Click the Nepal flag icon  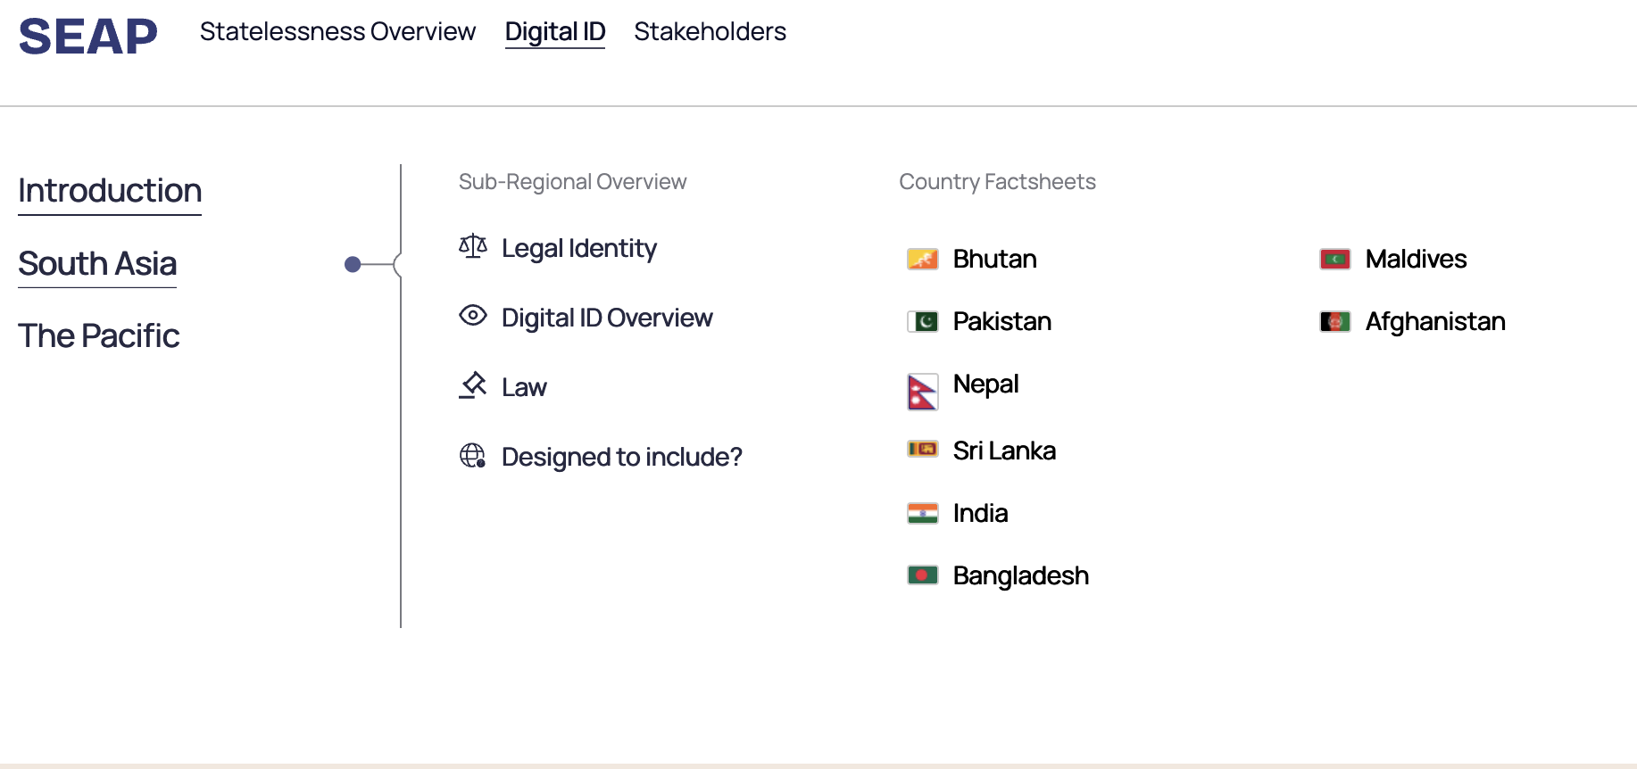[x=922, y=392]
